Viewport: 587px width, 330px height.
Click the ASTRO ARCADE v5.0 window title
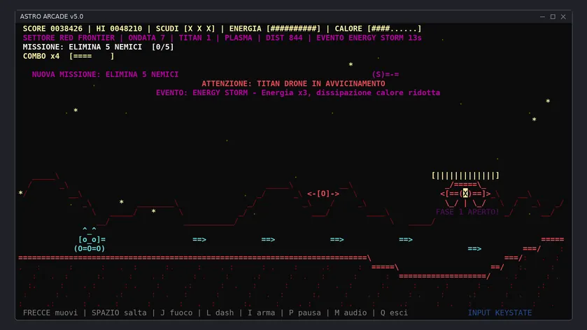(x=52, y=17)
